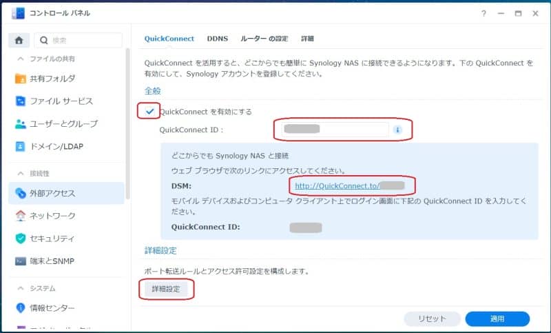551x333 pixels.
Task: Collapse the 接続性 section
Action: click(21, 173)
